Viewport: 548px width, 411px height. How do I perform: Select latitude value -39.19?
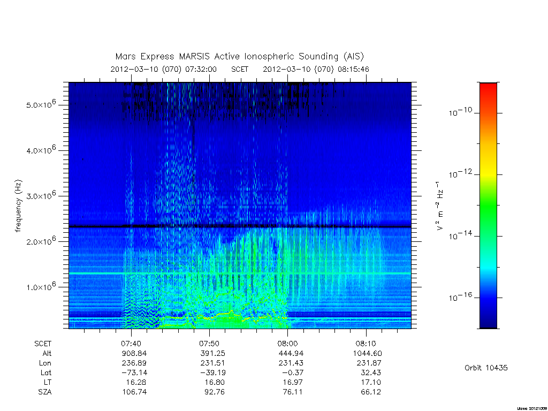[x=212, y=372]
